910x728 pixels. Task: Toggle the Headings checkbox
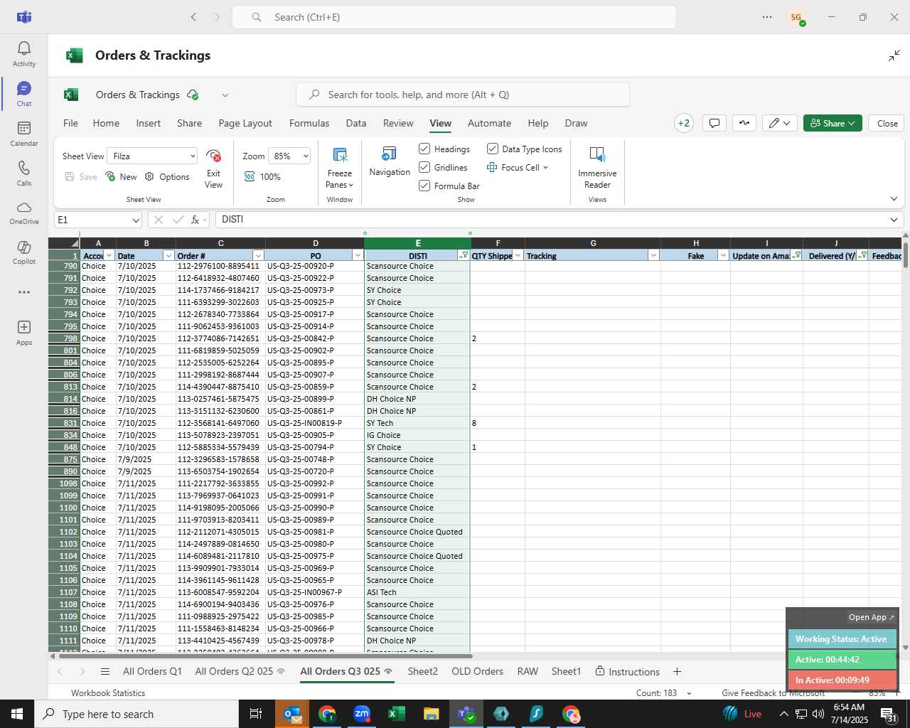(x=424, y=149)
